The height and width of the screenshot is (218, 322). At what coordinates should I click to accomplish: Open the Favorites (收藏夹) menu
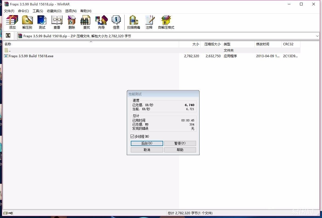tap(54, 11)
